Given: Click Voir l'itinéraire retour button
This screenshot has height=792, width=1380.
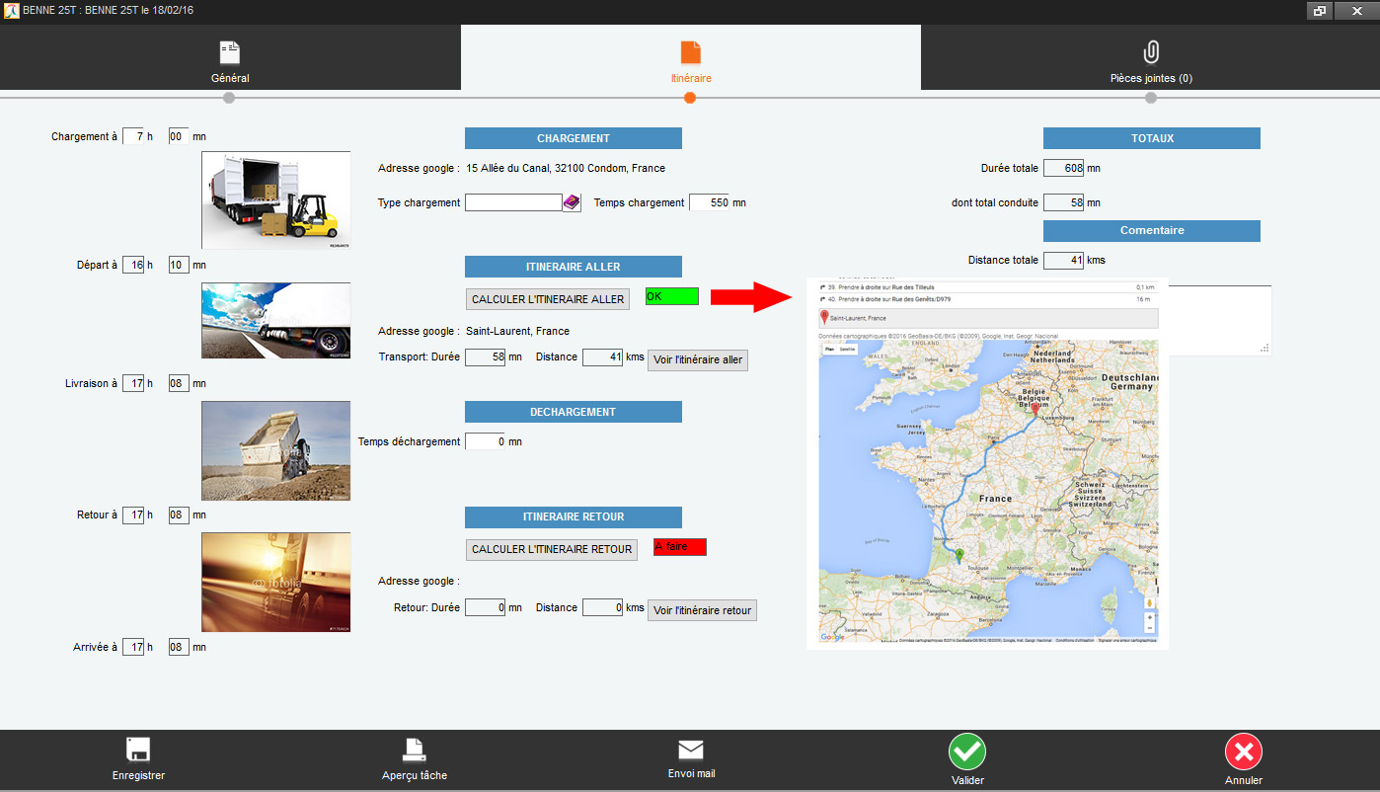Looking at the screenshot, I should (702, 611).
